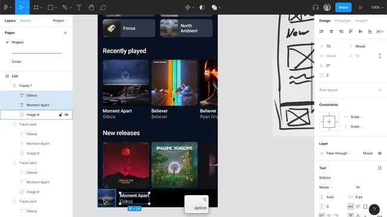
Task: Open Pen tool options dropdown arrow
Action: click(70, 8)
